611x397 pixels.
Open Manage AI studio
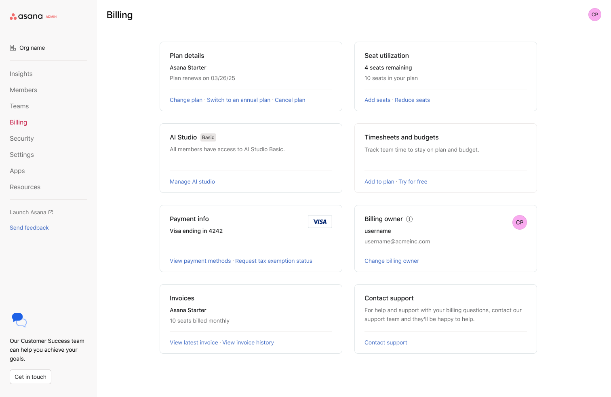(192, 182)
